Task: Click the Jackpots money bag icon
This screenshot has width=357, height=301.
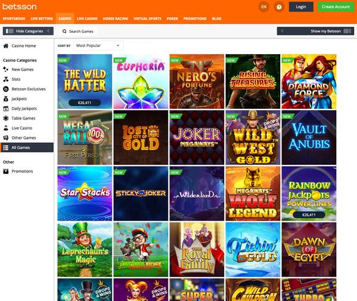Action: pos(6,99)
